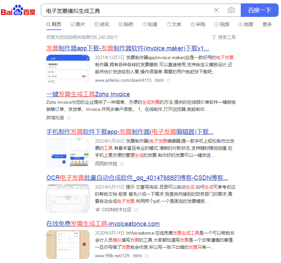Click the 2020年8月14日 result snippet

pyautogui.click(x=165, y=240)
